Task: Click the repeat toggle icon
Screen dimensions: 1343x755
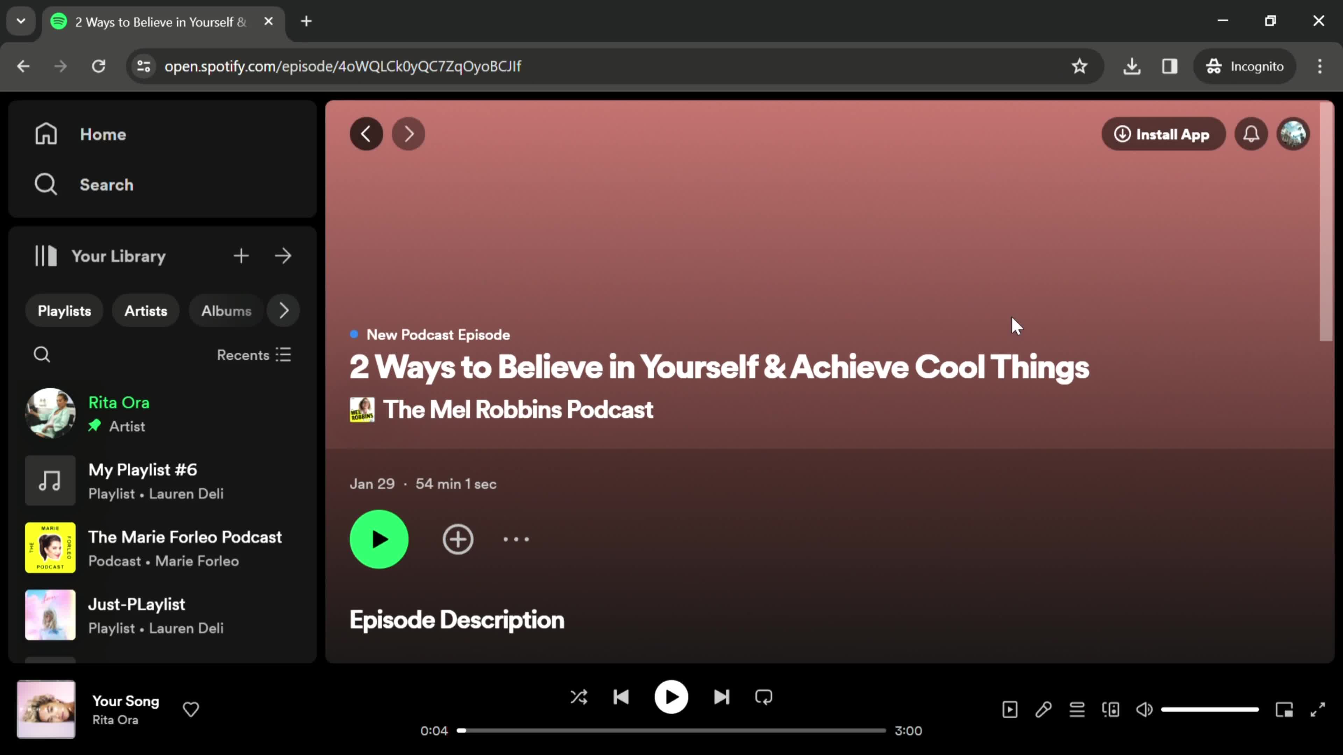Action: coord(765,697)
